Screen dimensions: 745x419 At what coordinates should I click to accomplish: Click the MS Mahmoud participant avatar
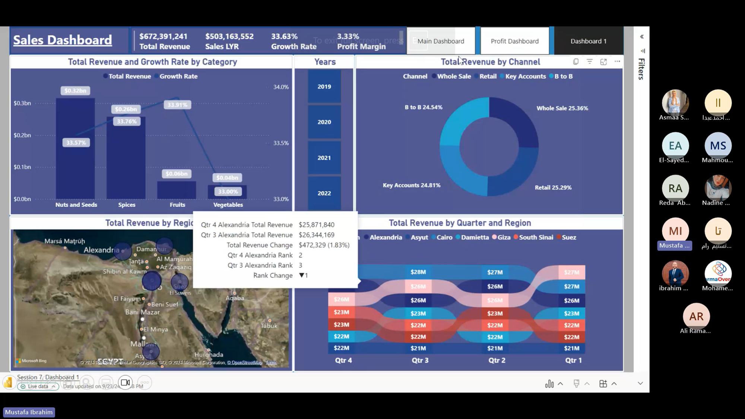coord(718,145)
